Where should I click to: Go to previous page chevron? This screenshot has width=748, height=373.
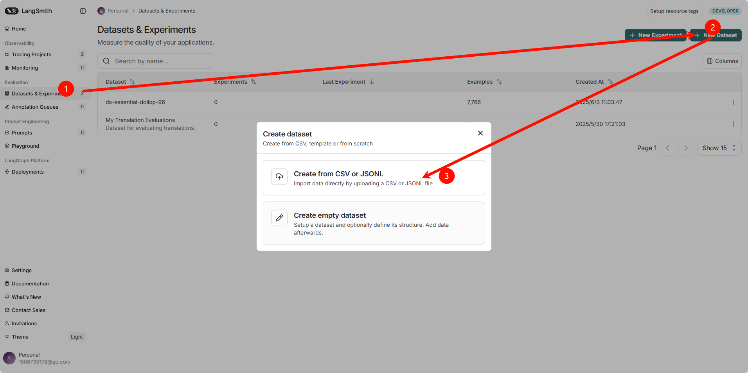pyautogui.click(x=667, y=148)
